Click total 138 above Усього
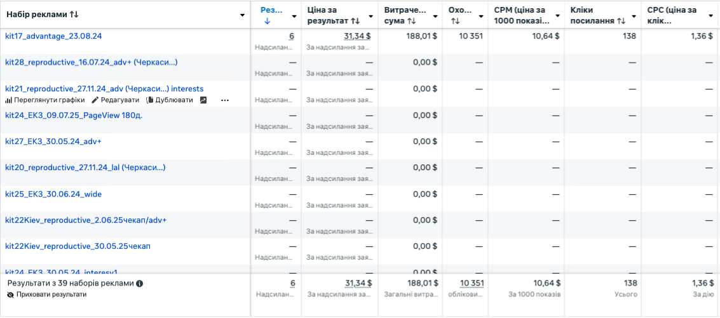This screenshot has height=318, width=720. [630, 284]
